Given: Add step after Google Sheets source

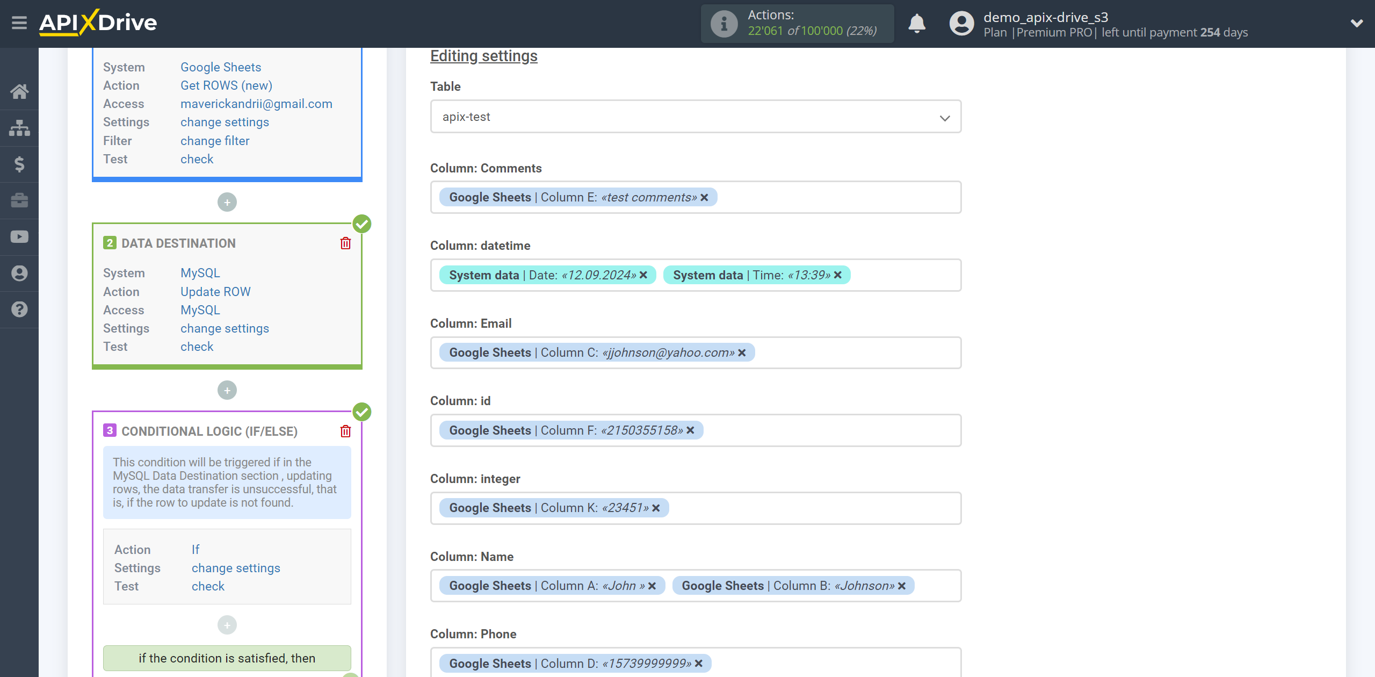Looking at the screenshot, I should pyautogui.click(x=227, y=202).
